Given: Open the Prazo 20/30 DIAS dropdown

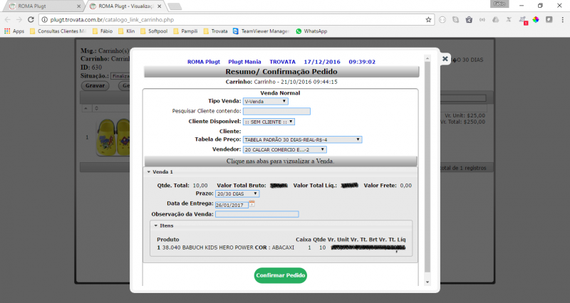Looking at the screenshot, I should pos(237,193).
